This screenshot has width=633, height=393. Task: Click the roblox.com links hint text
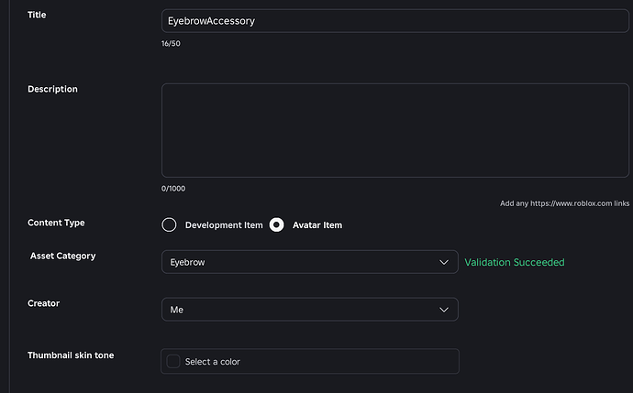pyautogui.click(x=564, y=203)
